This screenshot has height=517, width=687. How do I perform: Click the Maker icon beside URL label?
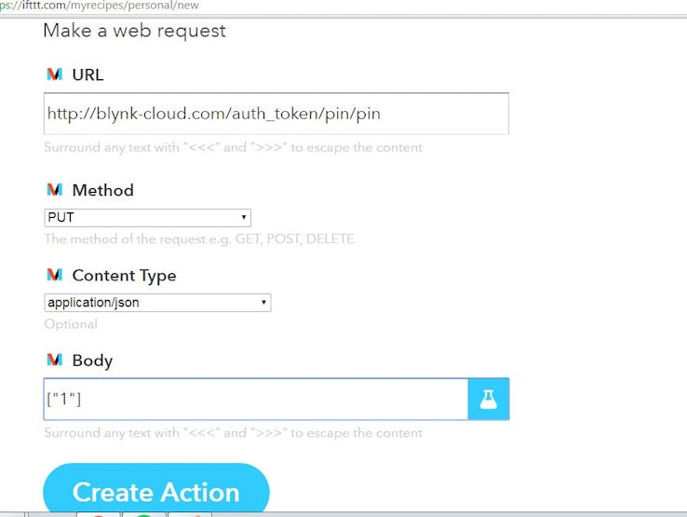coord(55,75)
